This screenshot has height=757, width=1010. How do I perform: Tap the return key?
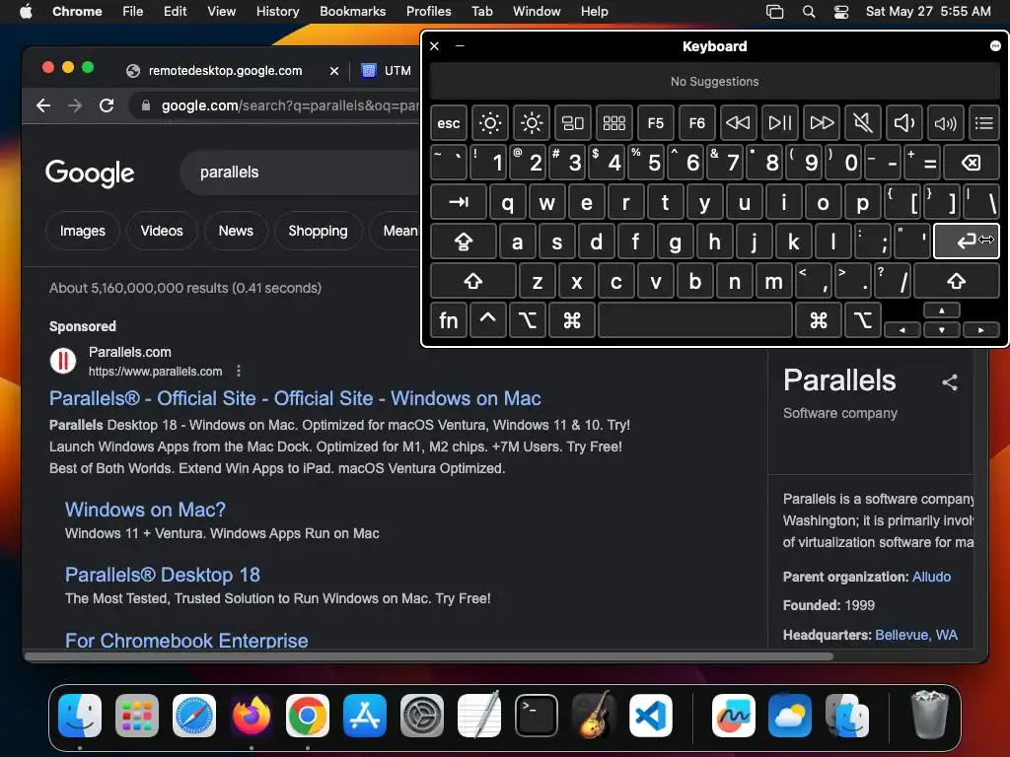pos(967,241)
